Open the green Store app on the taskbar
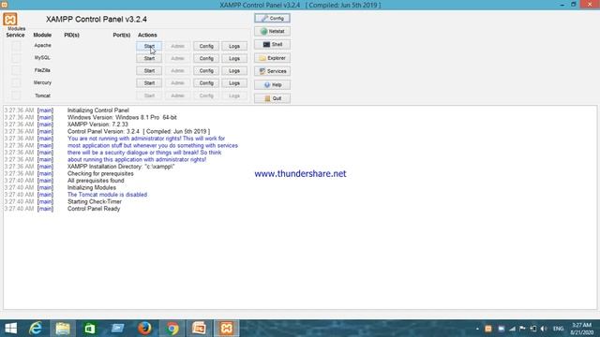This screenshot has height=337, width=600. [x=90, y=329]
